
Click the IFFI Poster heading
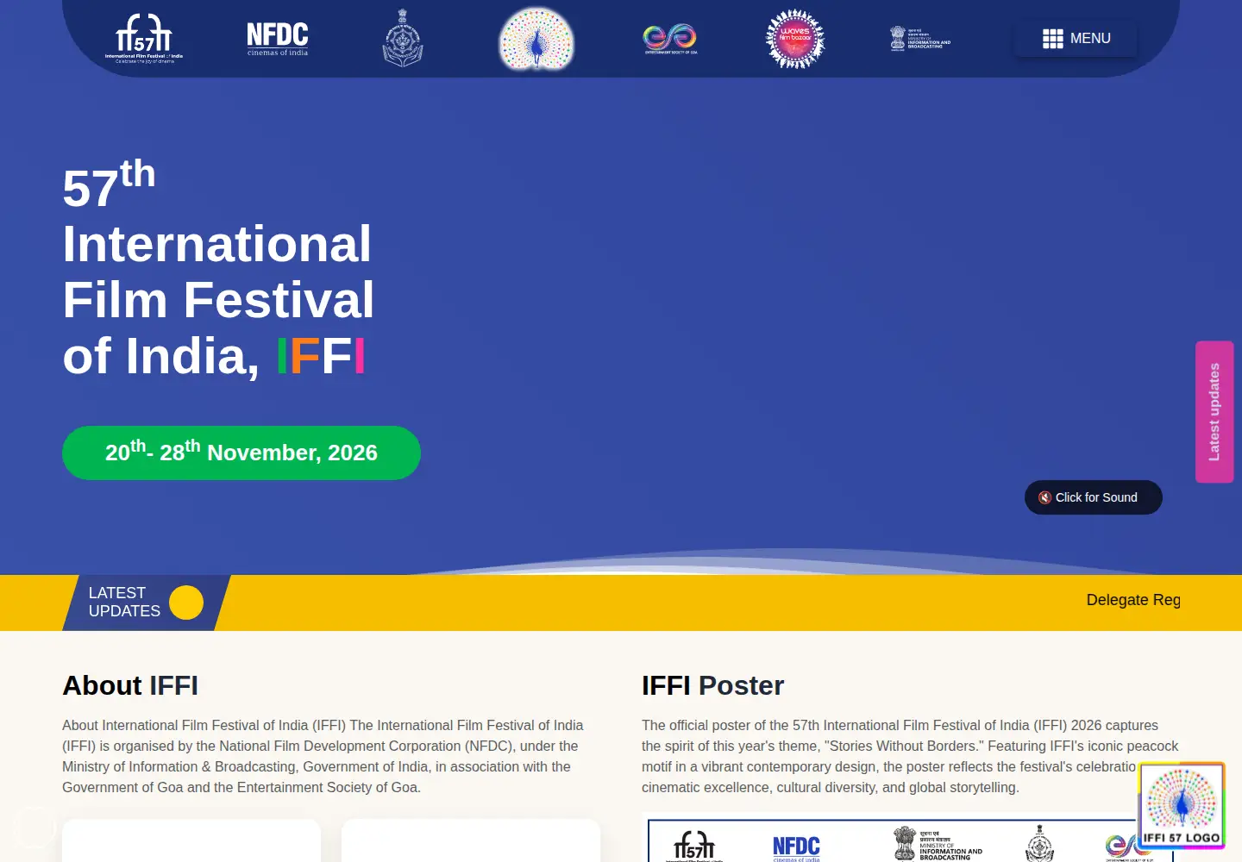712,685
